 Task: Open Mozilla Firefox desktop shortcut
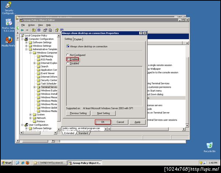pyautogui.click(x=9, y=42)
